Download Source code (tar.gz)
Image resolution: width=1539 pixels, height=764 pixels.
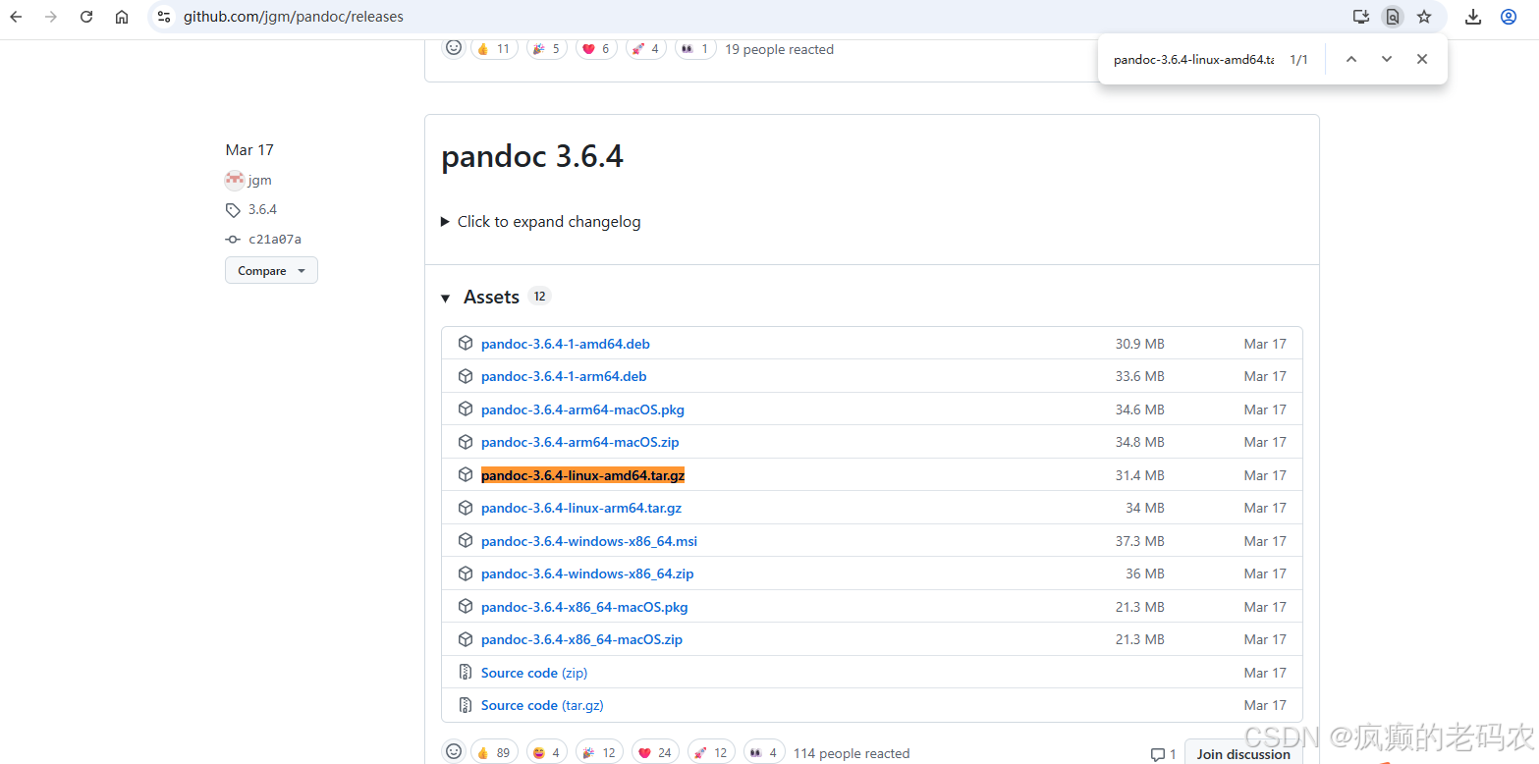click(x=542, y=705)
